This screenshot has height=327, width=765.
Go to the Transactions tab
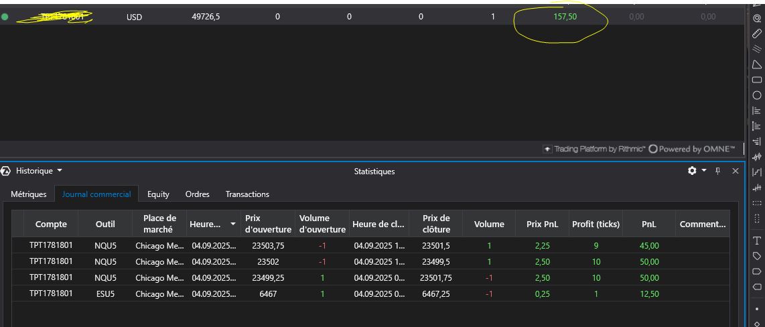coord(247,194)
